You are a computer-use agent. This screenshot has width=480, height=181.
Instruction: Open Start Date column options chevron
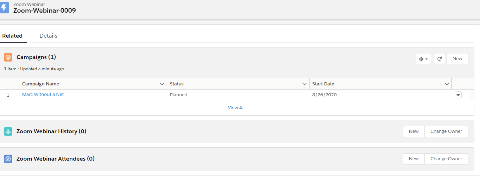click(x=447, y=84)
